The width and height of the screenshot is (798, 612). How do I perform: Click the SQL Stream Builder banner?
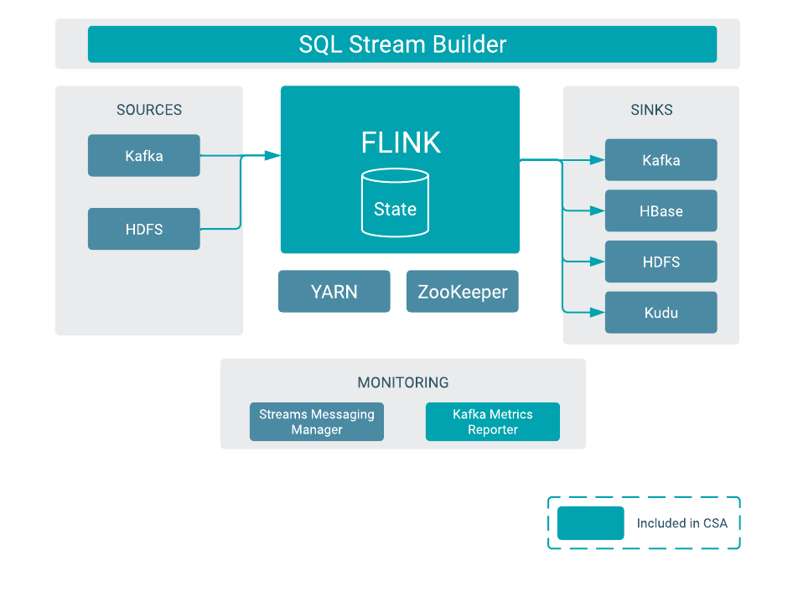402,44
